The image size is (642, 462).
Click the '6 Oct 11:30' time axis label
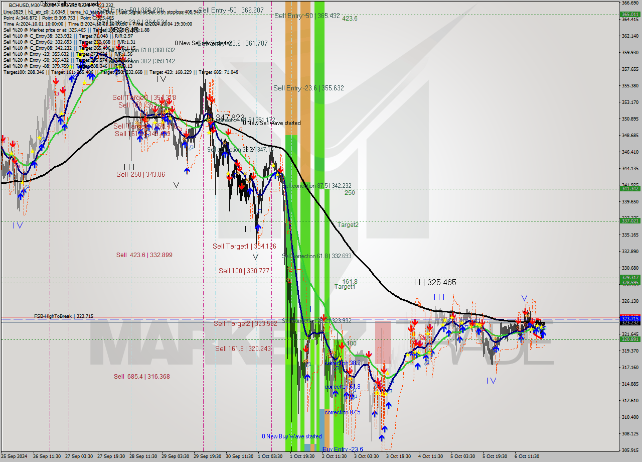pyautogui.click(x=527, y=456)
